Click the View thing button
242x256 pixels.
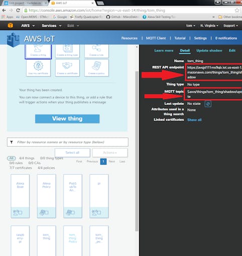click(x=67, y=119)
